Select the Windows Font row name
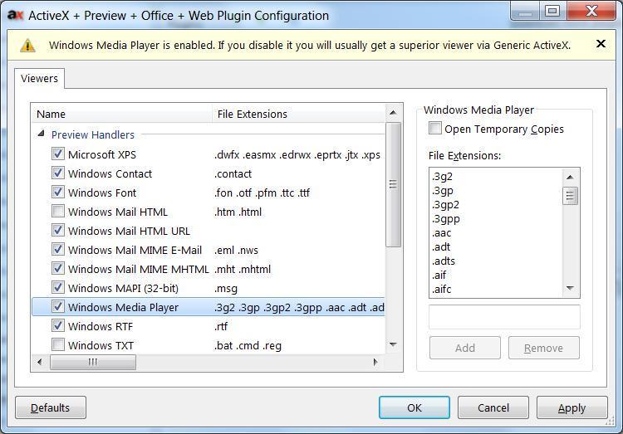 pyautogui.click(x=102, y=193)
